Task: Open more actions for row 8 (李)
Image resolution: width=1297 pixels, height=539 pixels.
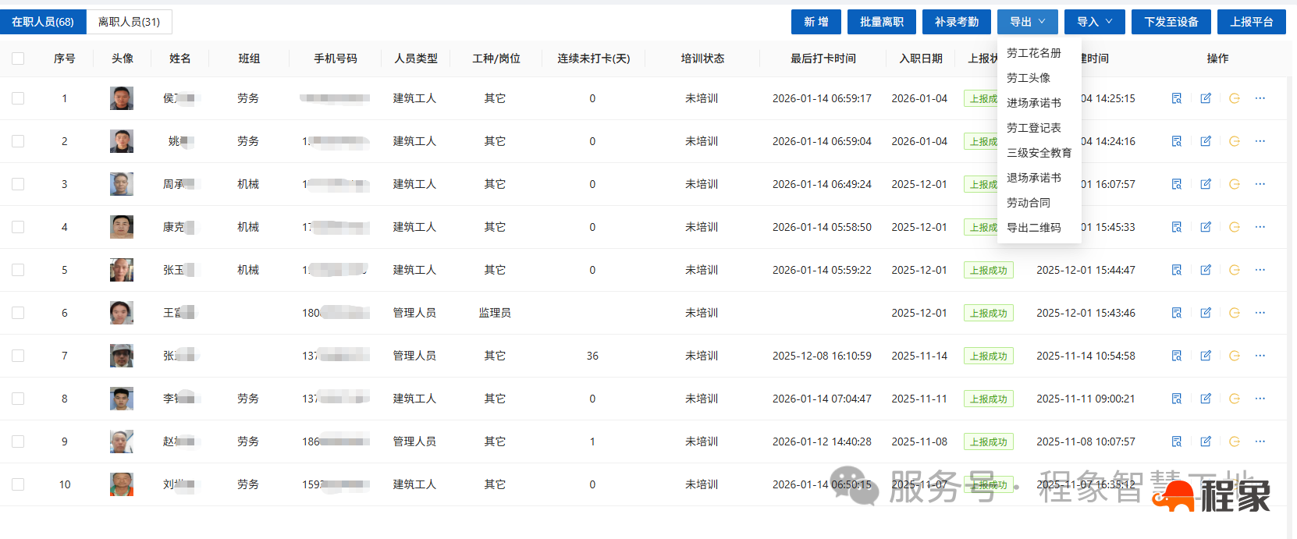Action: click(1260, 399)
